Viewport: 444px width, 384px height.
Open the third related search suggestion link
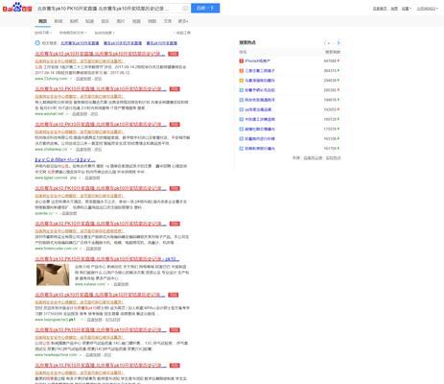(x=161, y=43)
